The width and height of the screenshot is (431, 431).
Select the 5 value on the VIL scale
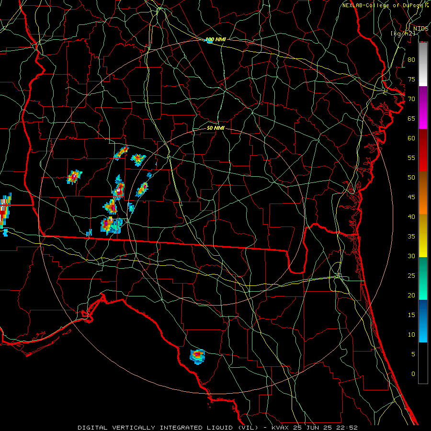click(413, 354)
